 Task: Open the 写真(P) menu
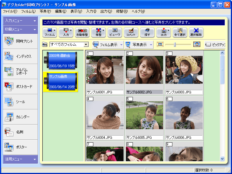tap(45, 11)
